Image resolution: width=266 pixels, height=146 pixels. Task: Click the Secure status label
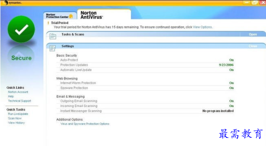pyautogui.click(x=21, y=58)
